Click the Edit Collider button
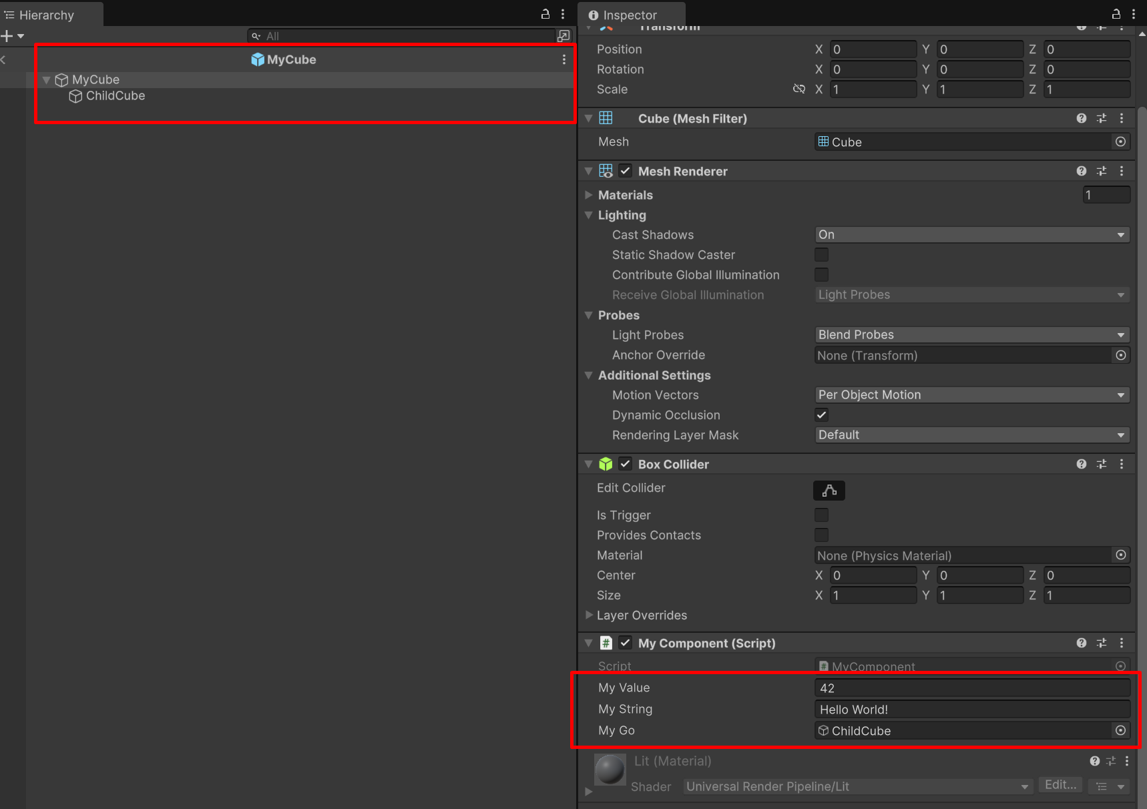The height and width of the screenshot is (809, 1147). pos(829,490)
